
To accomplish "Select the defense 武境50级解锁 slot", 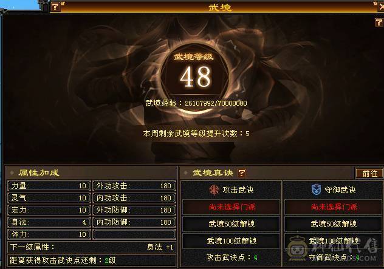I will click(x=334, y=223).
